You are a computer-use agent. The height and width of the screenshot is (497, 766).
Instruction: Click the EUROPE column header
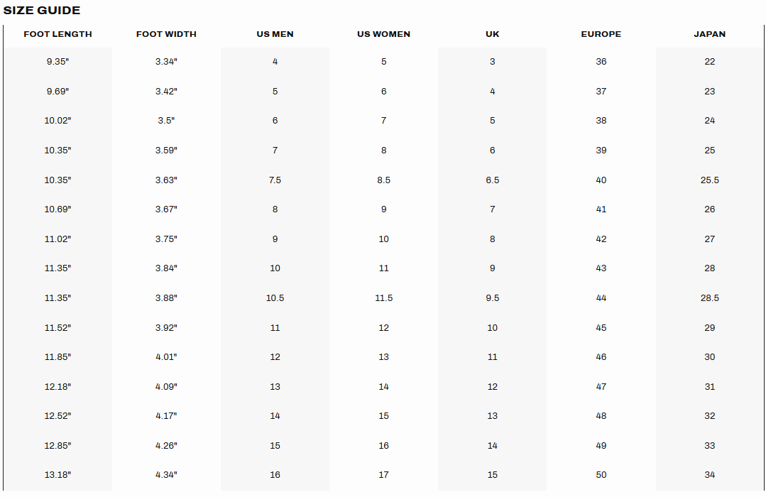point(601,34)
